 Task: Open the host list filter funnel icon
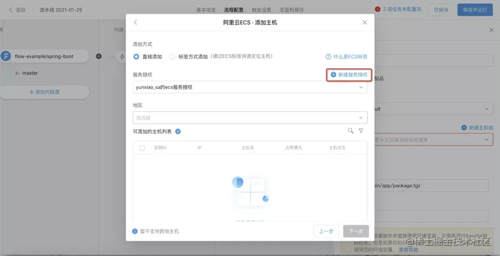361,131
